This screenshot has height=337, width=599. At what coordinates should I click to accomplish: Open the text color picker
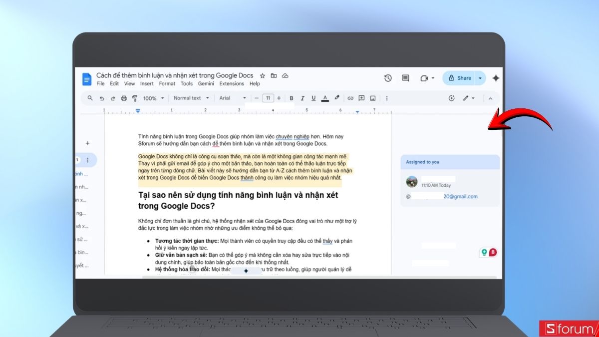[325, 98]
